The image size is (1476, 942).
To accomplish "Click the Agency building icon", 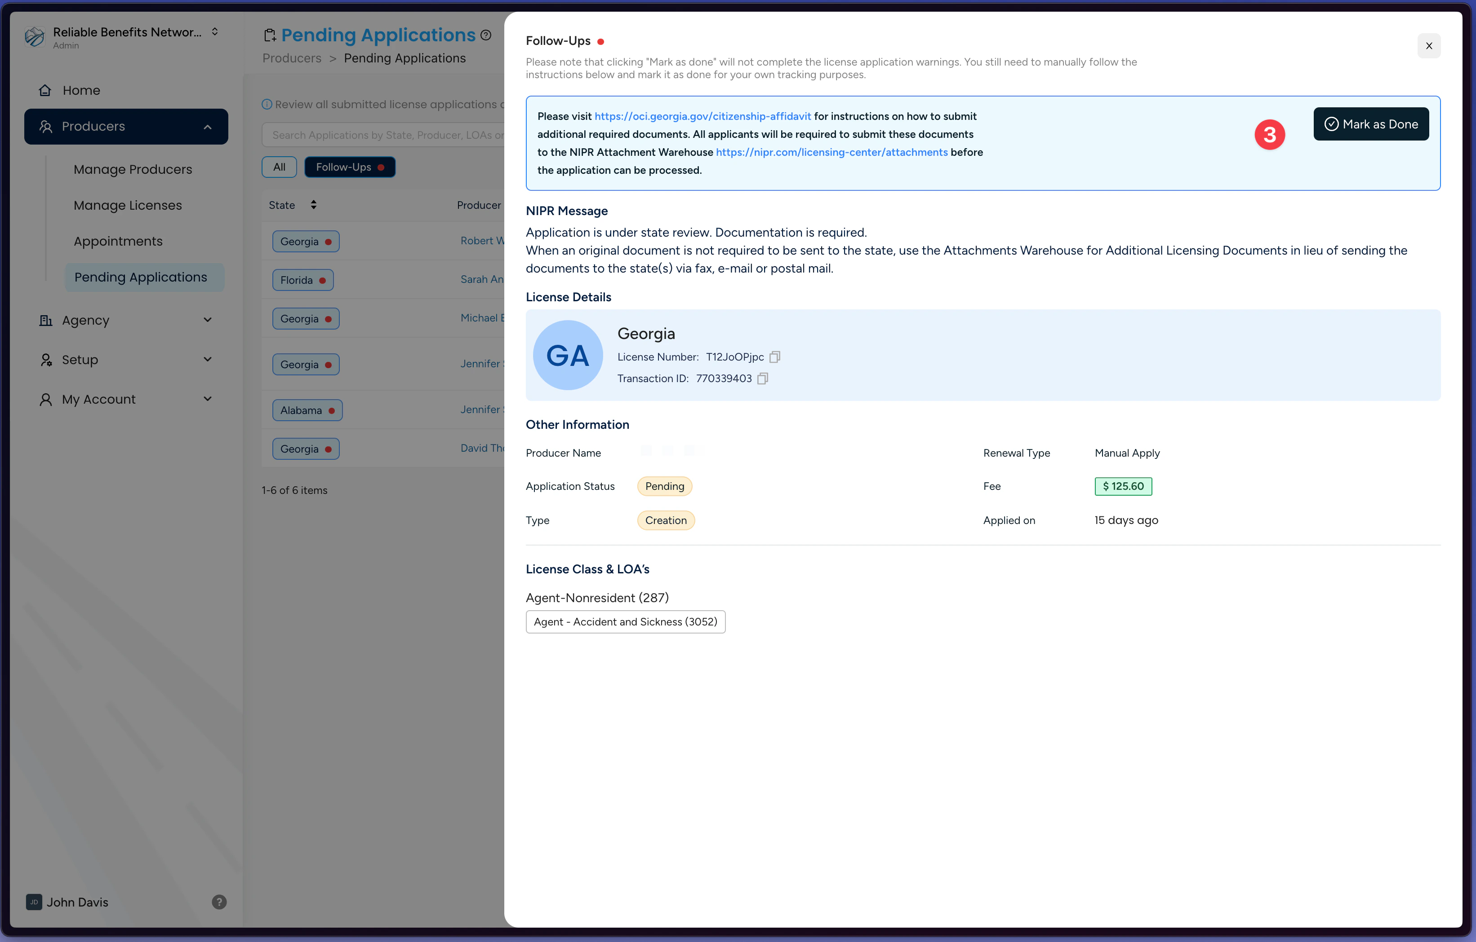I will point(46,320).
